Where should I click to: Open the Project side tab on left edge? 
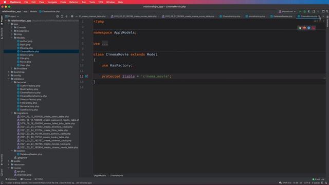pos(2,20)
